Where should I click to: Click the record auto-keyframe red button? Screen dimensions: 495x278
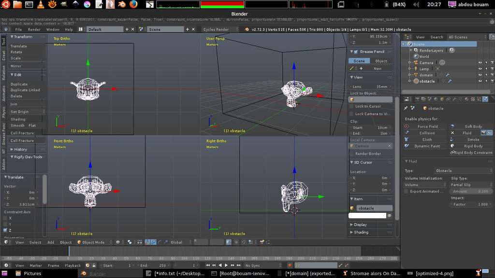coord(290,265)
